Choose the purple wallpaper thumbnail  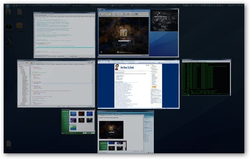(73, 120)
